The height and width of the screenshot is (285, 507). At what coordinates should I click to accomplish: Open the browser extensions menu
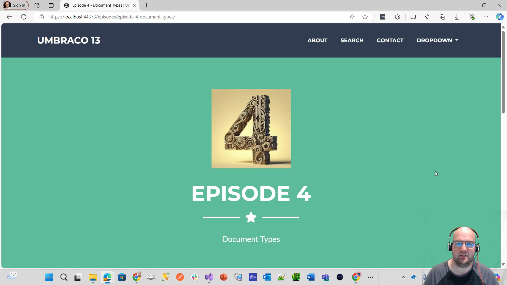[397, 17]
